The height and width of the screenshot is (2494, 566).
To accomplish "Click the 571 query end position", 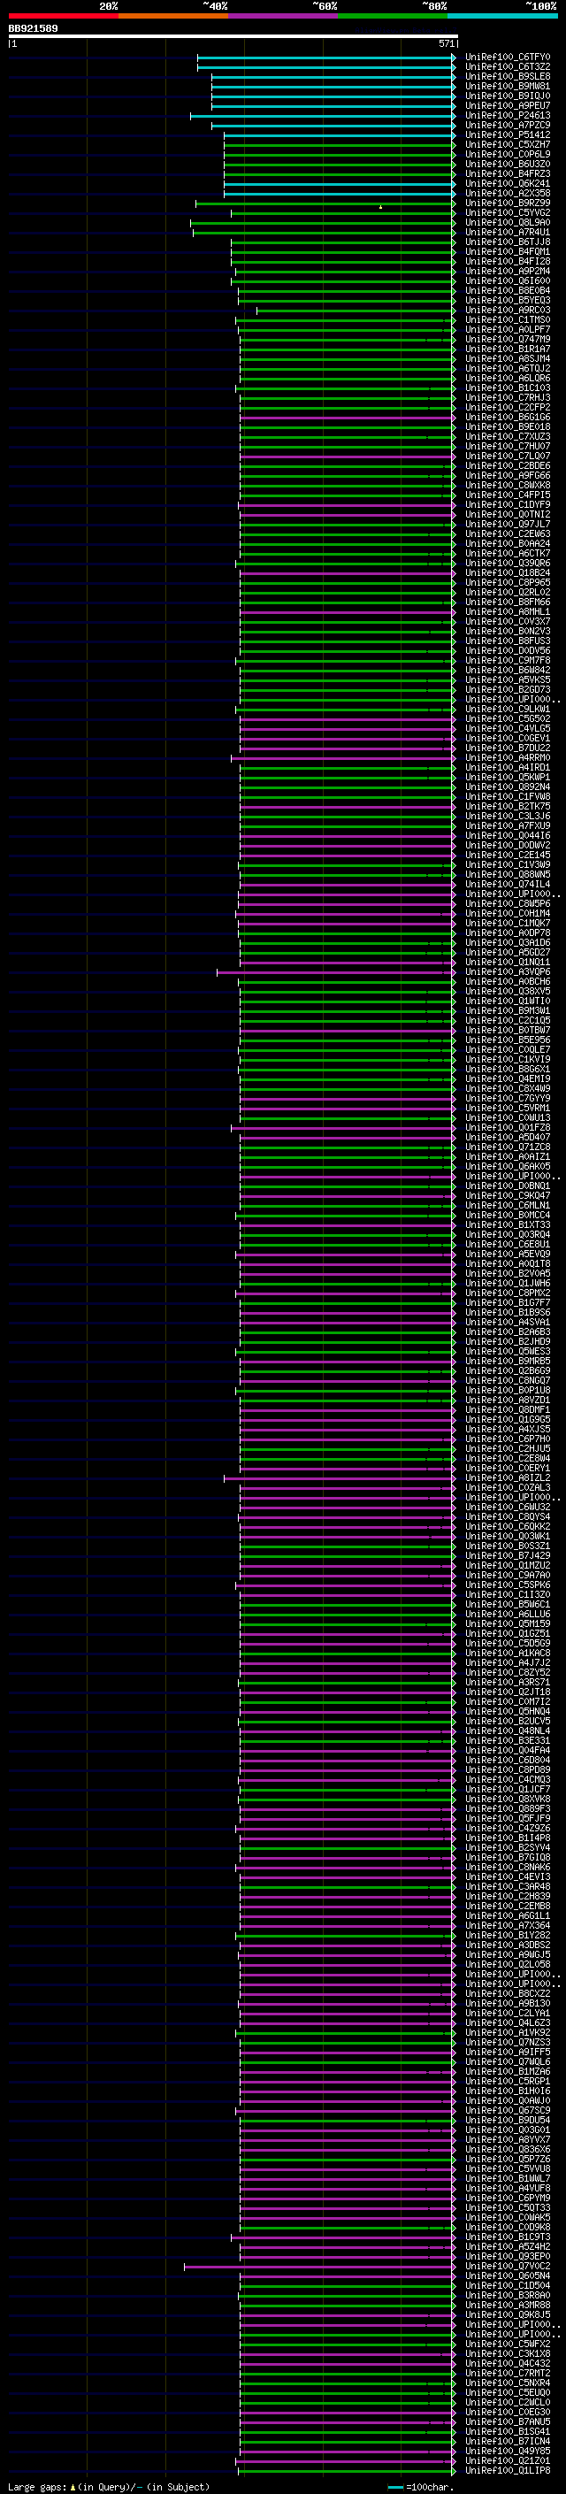I will coord(446,43).
